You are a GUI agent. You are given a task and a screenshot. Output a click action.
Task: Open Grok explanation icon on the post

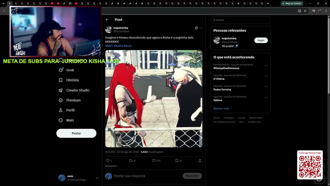click(196, 28)
